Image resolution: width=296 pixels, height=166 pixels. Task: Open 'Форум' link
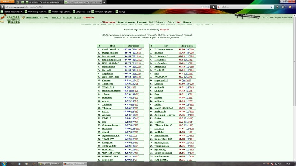77,17
